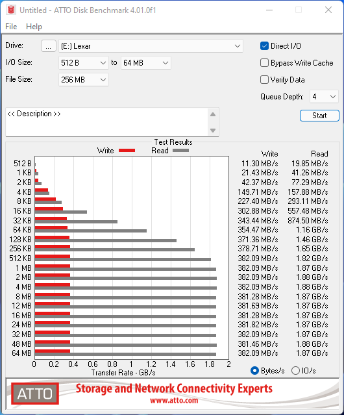Image resolution: width=344 pixels, height=415 pixels.
Task: Select the IO/s radio button
Action: 295,371
